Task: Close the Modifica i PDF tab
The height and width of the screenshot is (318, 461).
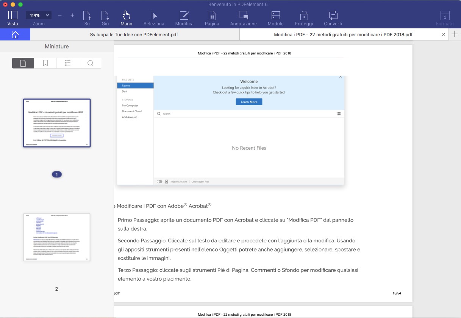Action: (443, 35)
